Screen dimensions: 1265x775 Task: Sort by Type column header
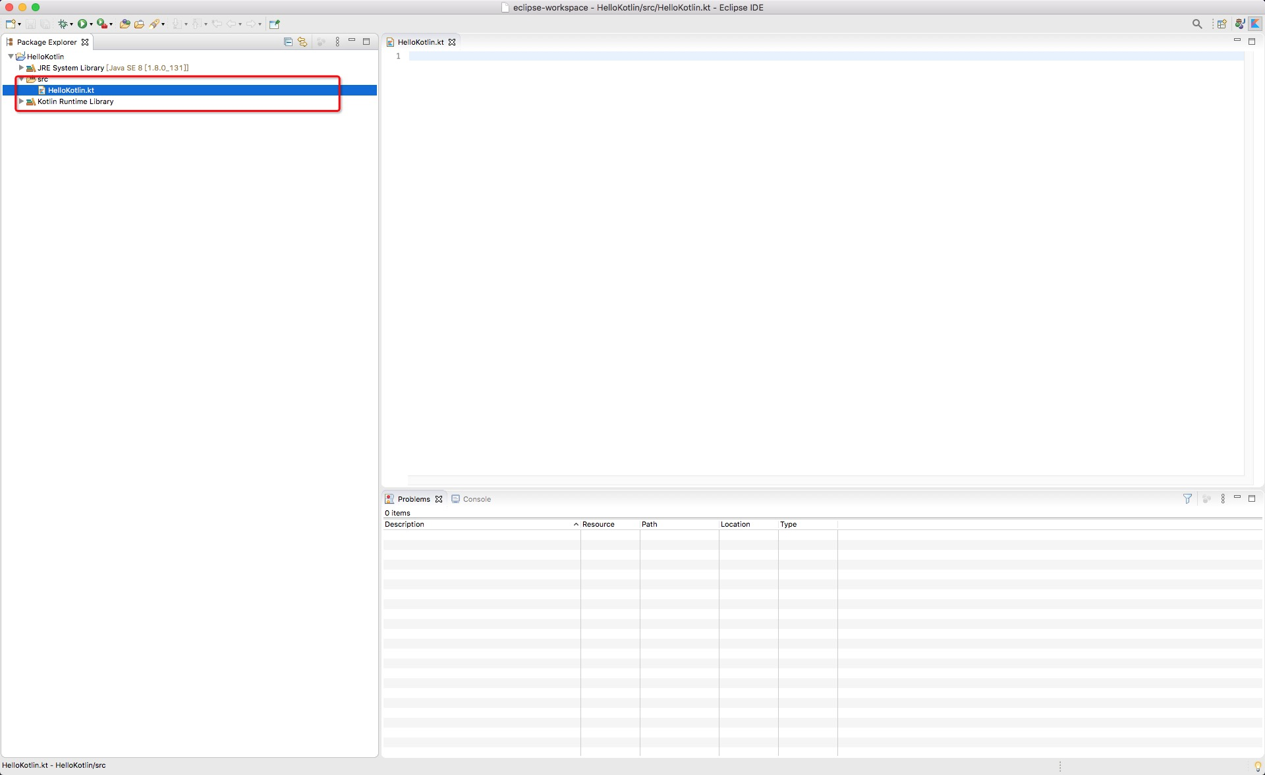point(808,524)
